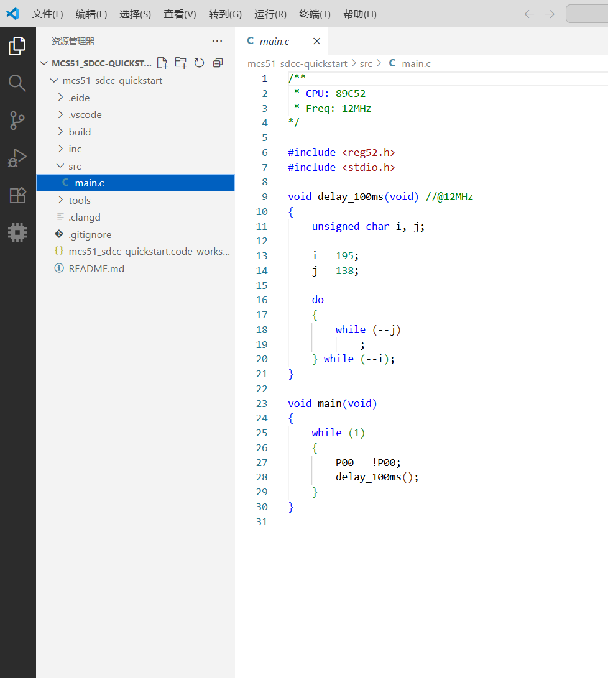Image resolution: width=608 pixels, height=678 pixels.
Task: Open README.md from the file tree
Action: click(x=96, y=268)
